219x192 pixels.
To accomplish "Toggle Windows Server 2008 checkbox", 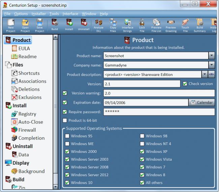I will pyautogui.click(x=67, y=167).
